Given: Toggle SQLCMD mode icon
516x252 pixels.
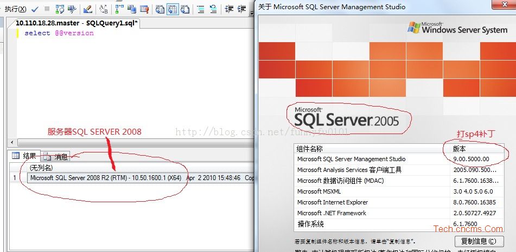Looking at the screenshot, I should (x=144, y=9).
